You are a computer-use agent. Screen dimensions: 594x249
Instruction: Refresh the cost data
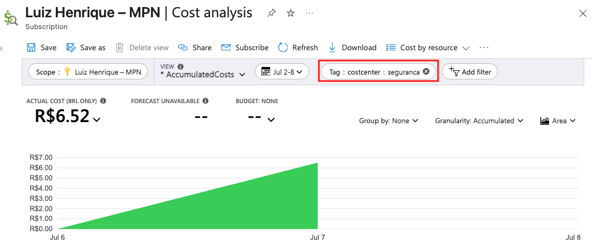[298, 48]
